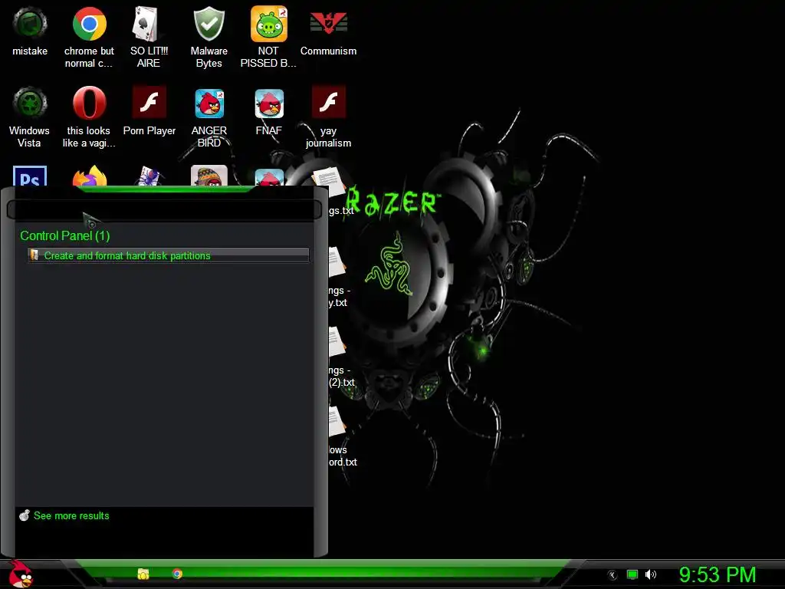The image size is (785, 589).
Task: Open the Chrome icon on the taskbar
Action: (x=177, y=574)
